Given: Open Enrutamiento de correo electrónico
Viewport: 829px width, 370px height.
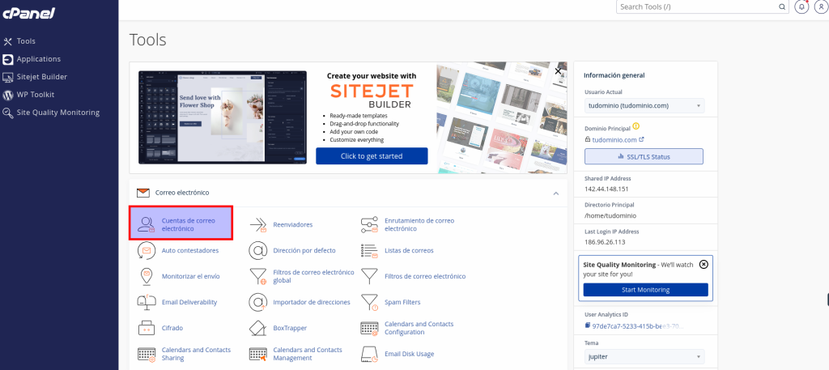Looking at the screenshot, I should pos(419,224).
